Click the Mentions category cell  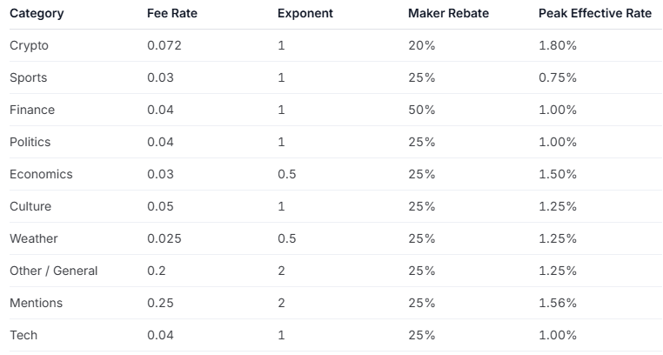(37, 303)
